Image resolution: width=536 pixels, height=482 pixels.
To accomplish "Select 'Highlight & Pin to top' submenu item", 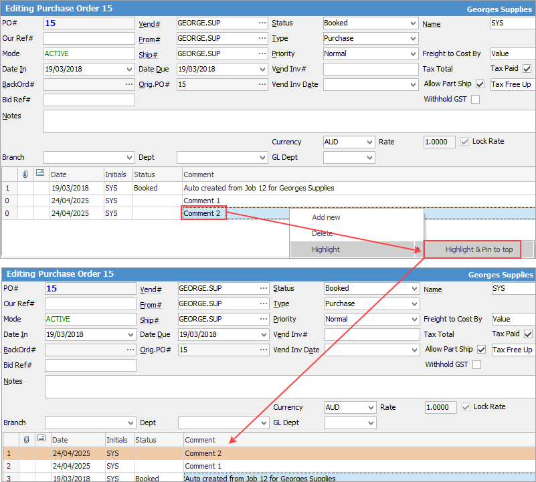I will (x=479, y=249).
